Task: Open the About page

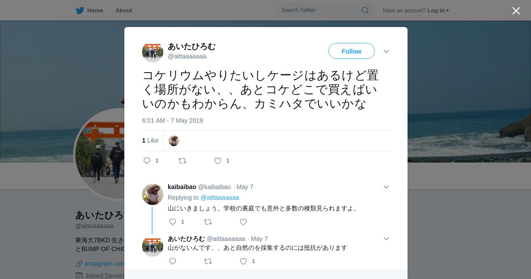Action: coord(124,10)
